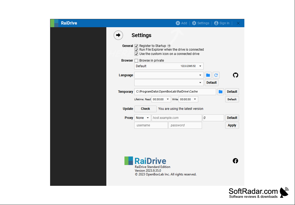
Task: Reset Proxy settings to Default
Action: click(x=232, y=118)
